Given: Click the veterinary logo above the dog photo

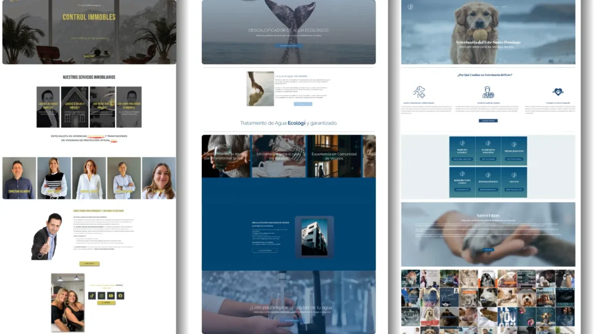Looking at the screenshot, I should tap(410, 7).
